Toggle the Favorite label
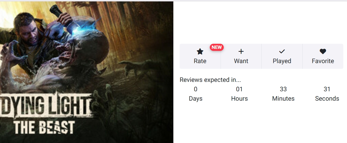The width and height of the screenshot is (347, 143). (x=323, y=61)
